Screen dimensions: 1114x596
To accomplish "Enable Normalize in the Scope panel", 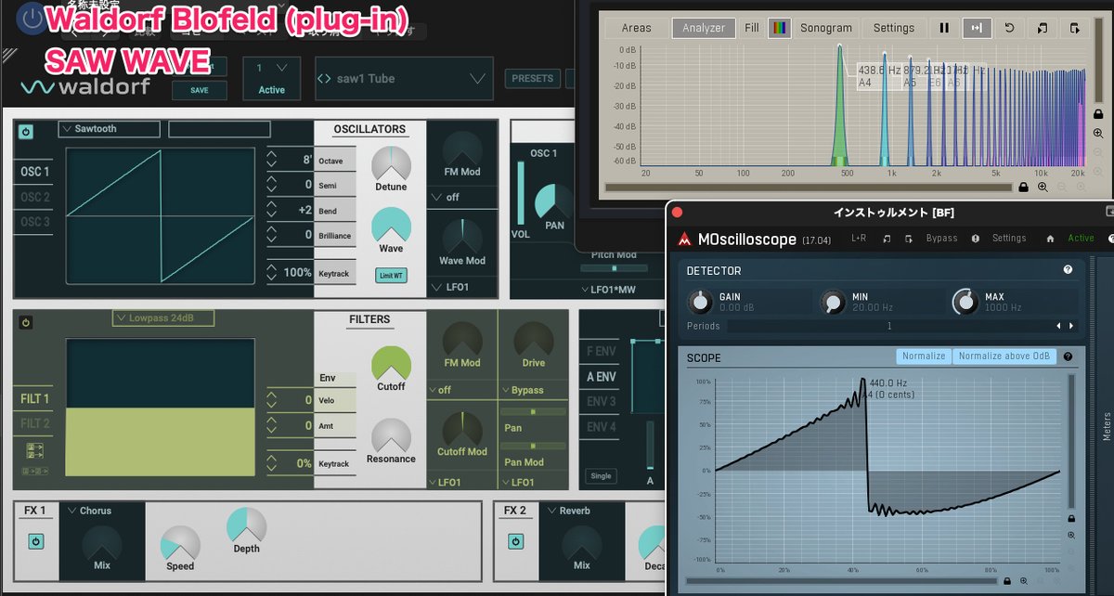I will pyautogui.click(x=924, y=356).
